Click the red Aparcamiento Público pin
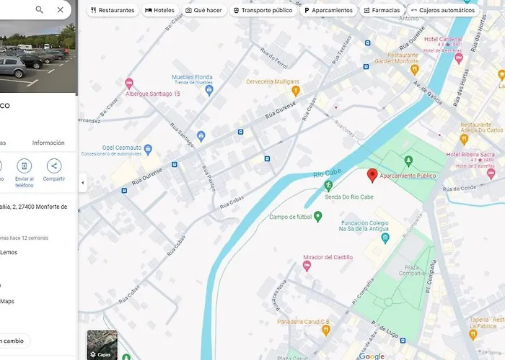The image size is (505, 360). [372, 175]
